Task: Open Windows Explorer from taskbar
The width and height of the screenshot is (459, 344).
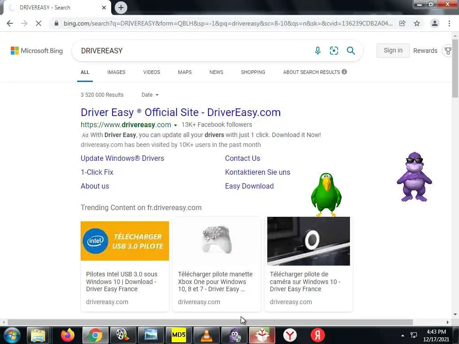Action: point(38,335)
